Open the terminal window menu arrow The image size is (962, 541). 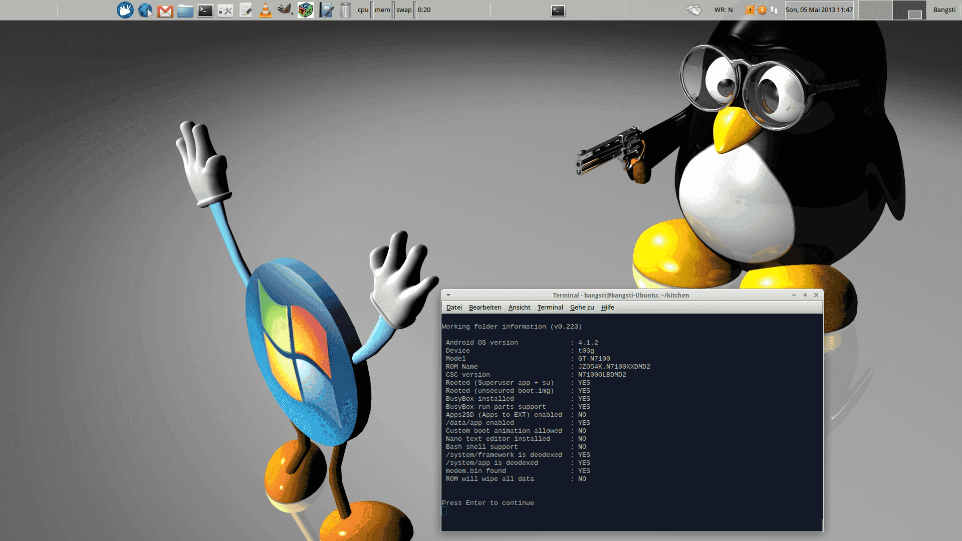[448, 295]
